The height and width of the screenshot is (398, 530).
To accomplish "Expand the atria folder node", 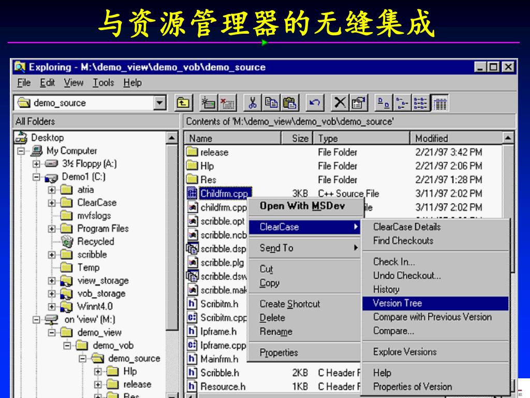I will click(52, 190).
